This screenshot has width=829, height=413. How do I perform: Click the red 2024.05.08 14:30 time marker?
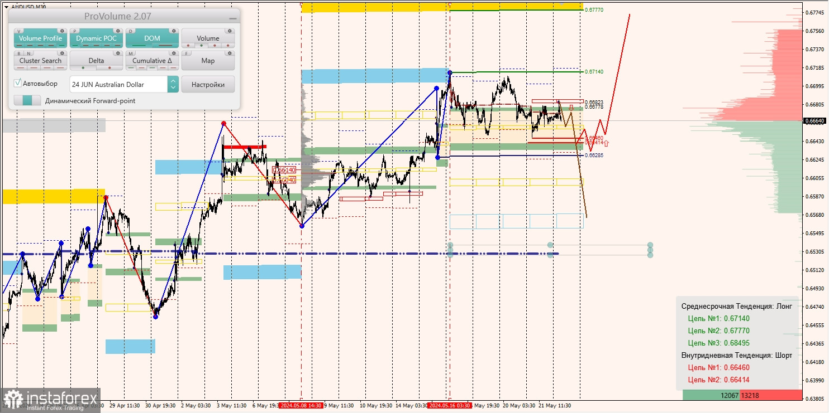pos(301,406)
